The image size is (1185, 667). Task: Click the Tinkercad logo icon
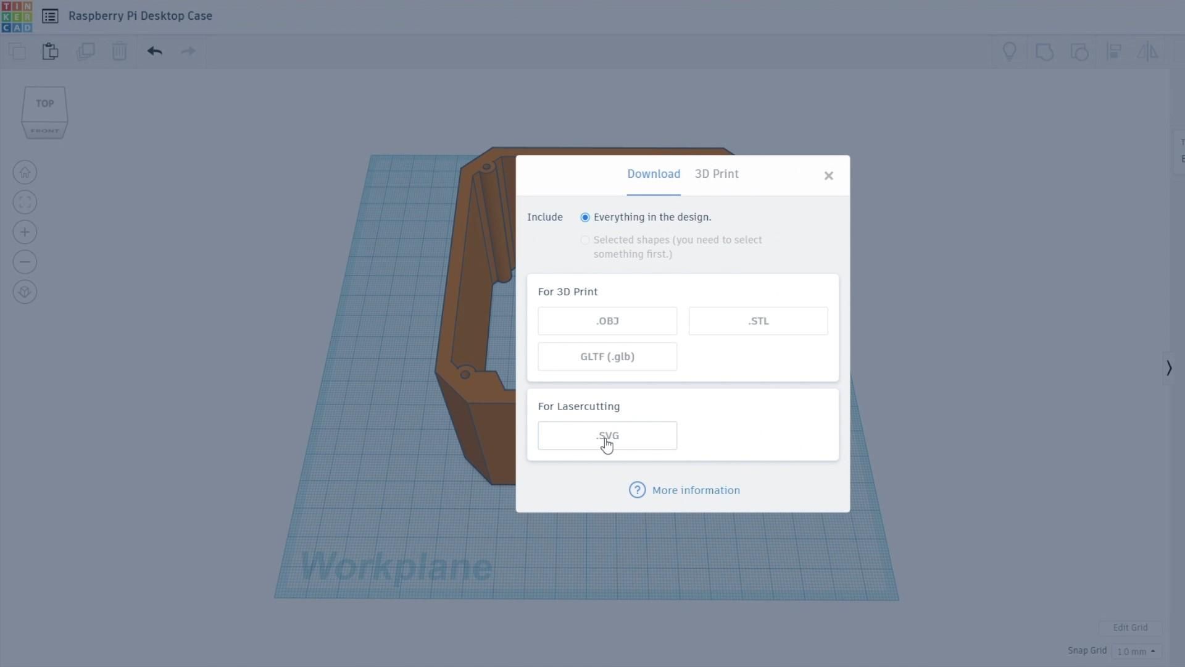pyautogui.click(x=17, y=17)
